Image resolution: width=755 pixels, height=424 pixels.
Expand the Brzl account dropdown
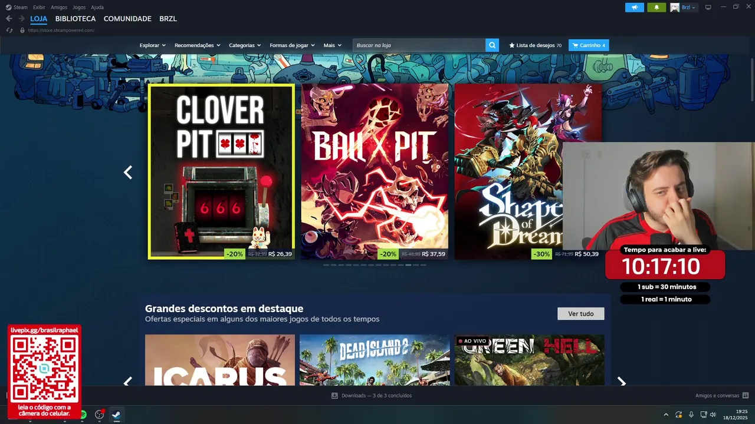(689, 7)
